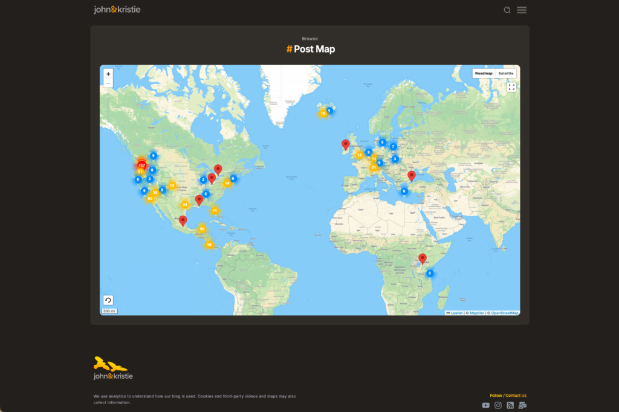Toggle fullscreen map view
Image resolution: width=619 pixels, height=412 pixels.
[x=511, y=87]
